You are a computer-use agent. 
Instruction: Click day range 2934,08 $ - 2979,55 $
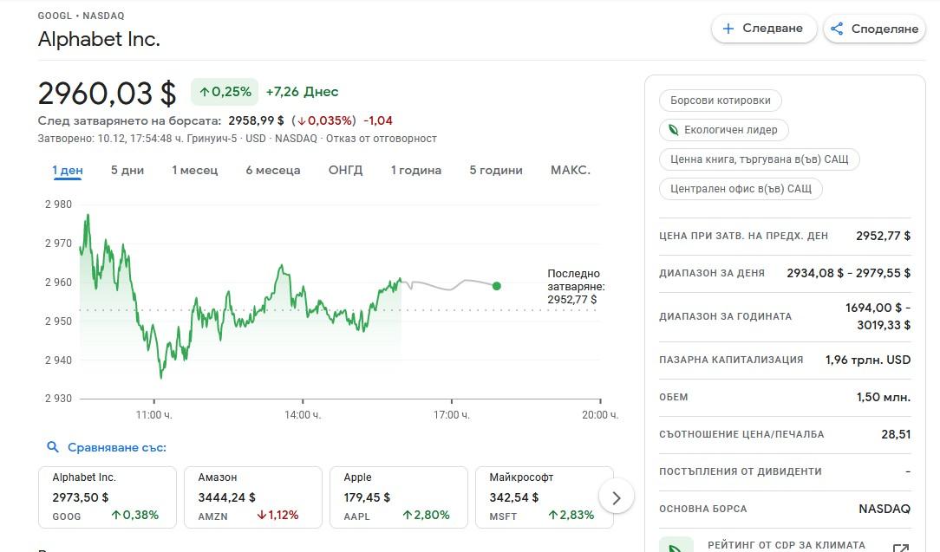(848, 273)
